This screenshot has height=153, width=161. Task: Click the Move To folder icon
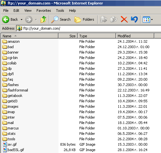click(103, 19)
